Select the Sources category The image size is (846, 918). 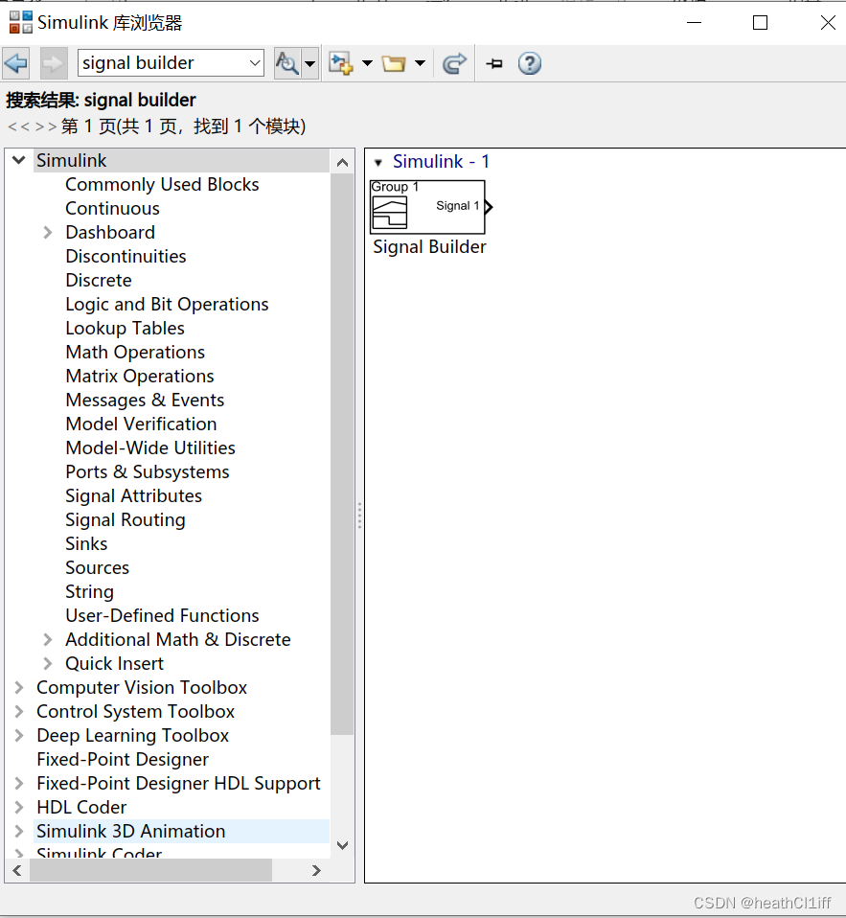[97, 567]
